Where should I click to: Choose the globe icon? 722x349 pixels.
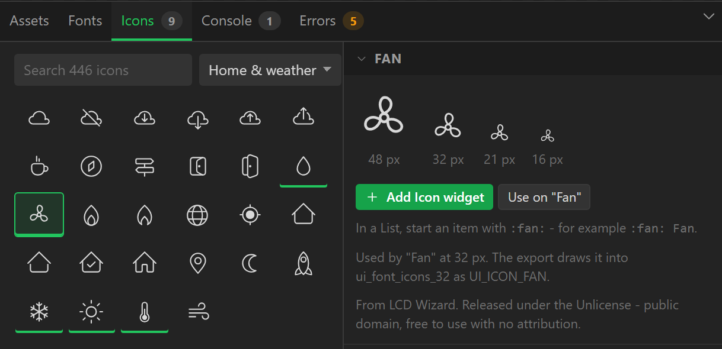(x=197, y=215)
